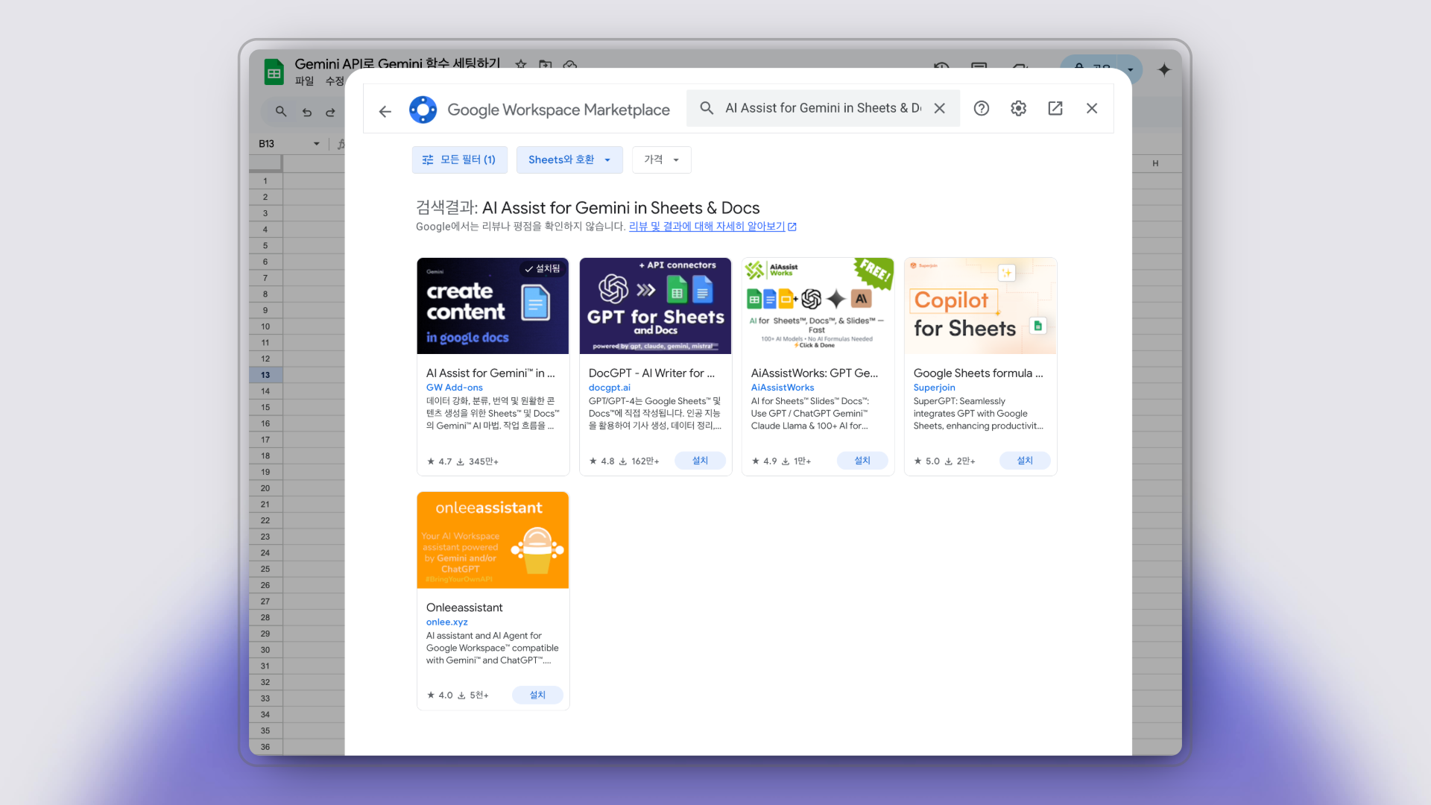This screenshot has height=805, width=1431.
Task: Click the search magnifier in Marketplace search box
Action: 707,108
